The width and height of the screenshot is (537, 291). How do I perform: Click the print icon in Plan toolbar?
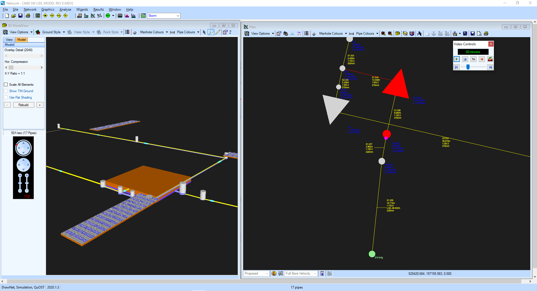click(486, 34)
